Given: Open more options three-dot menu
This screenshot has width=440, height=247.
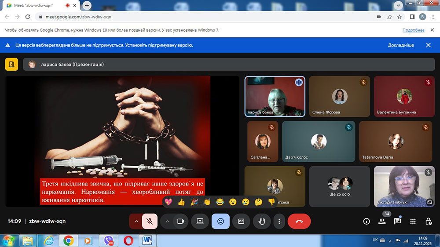Looking at the screenshot, I should [x=279, y=222].
